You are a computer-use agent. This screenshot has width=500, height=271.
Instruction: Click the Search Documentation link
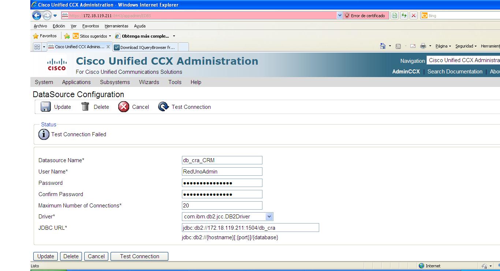coord(455,72)
